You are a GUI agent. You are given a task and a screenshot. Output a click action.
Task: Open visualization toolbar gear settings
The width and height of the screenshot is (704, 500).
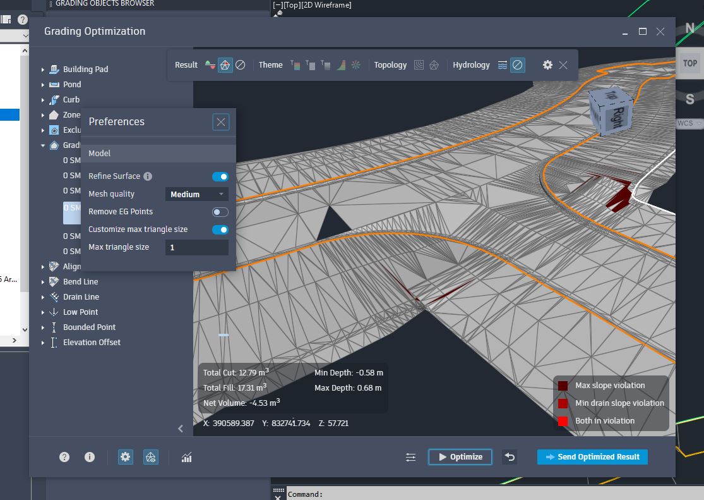(547, 64)
